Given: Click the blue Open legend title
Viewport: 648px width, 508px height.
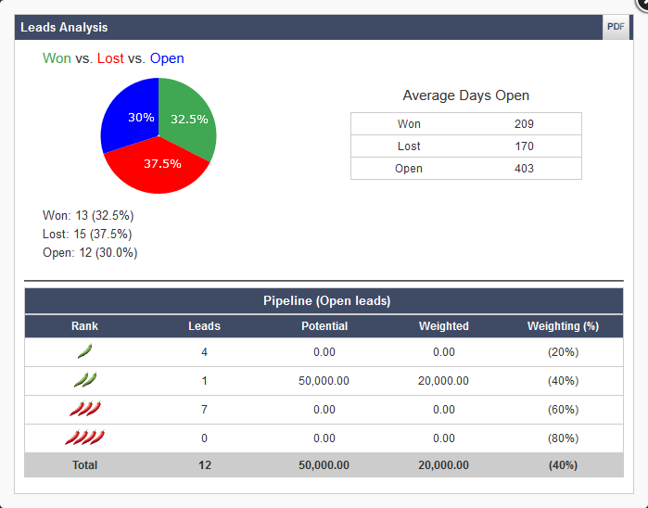Looking at the screenshot, I should [x=167, y=58].
